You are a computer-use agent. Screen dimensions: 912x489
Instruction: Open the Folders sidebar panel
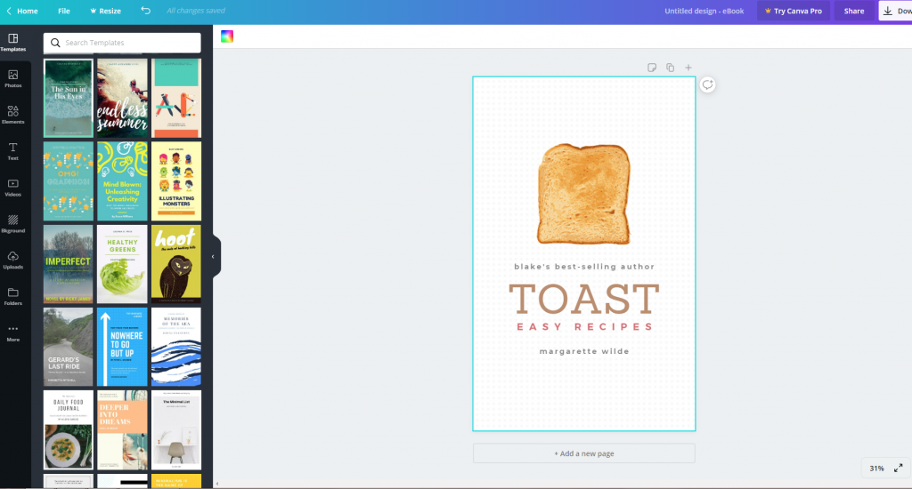tap(12, 297)
